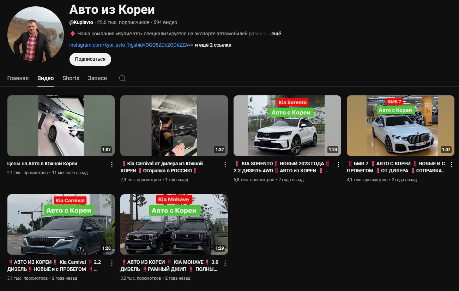Open the Kia Sorento video thumbnail

pyautogui.click(x=287, y=126)
